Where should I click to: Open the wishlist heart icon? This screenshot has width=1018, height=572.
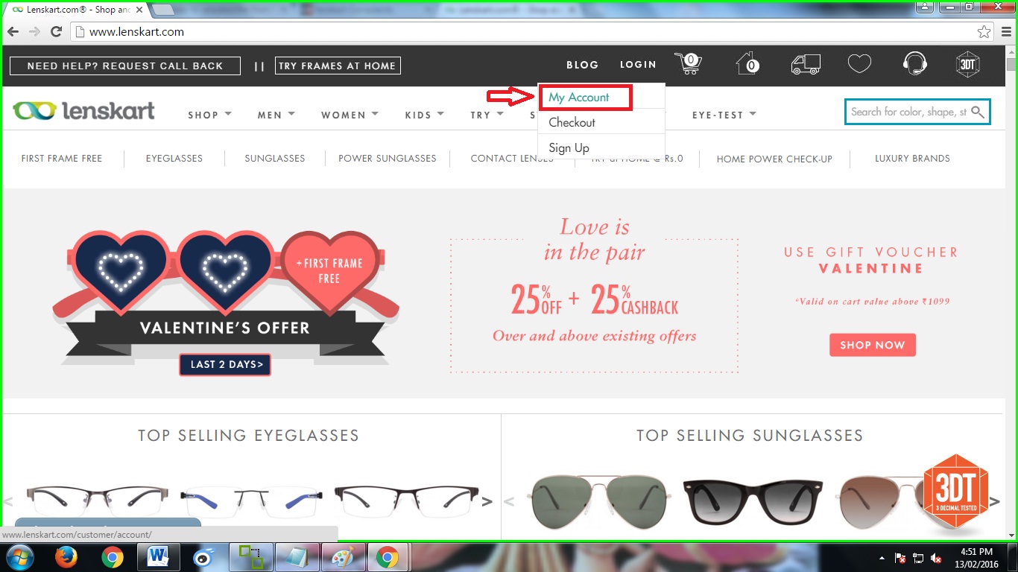[x=859, y=64]
